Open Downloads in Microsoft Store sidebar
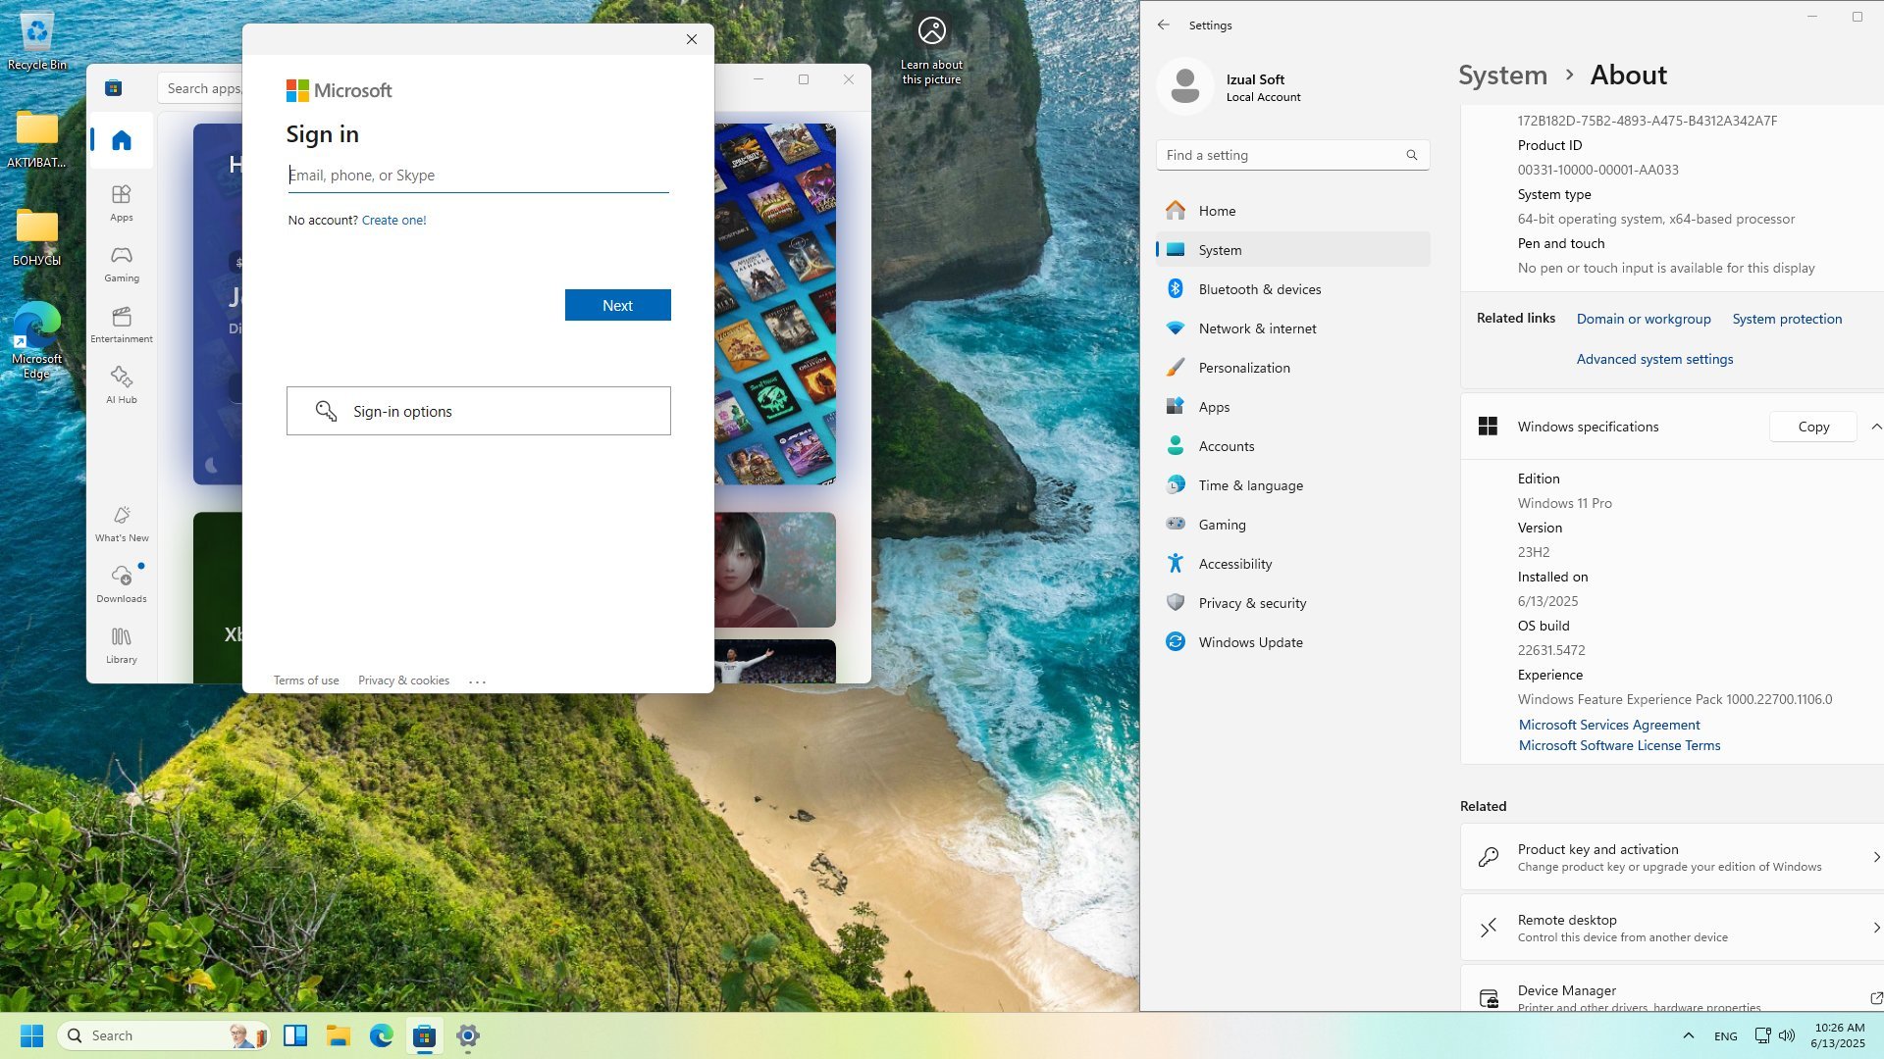Screen dimensions: 1884x1059 122,584
